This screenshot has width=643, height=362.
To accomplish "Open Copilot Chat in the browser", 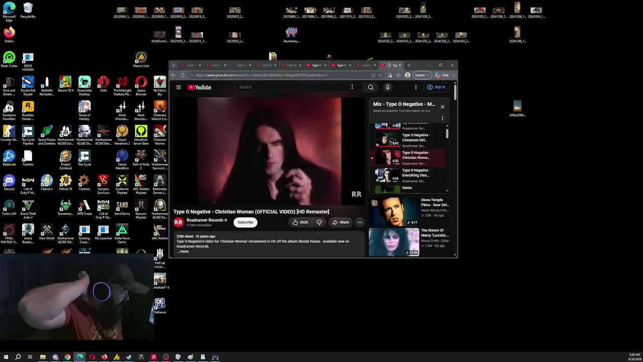I will point(442,75).
